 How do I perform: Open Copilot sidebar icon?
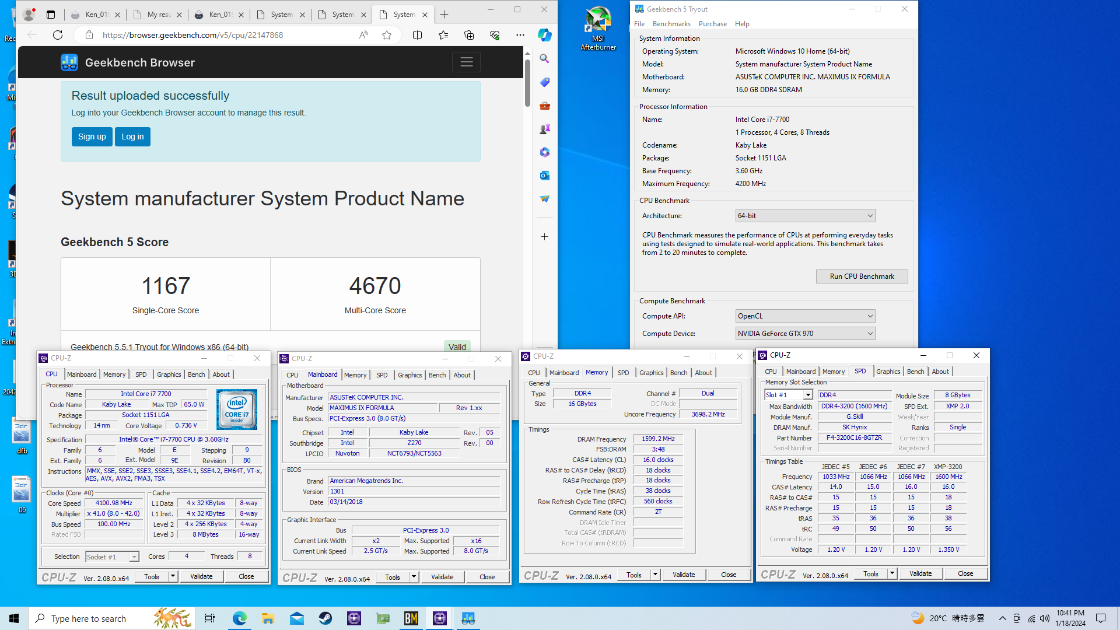[x=544, y=35]
